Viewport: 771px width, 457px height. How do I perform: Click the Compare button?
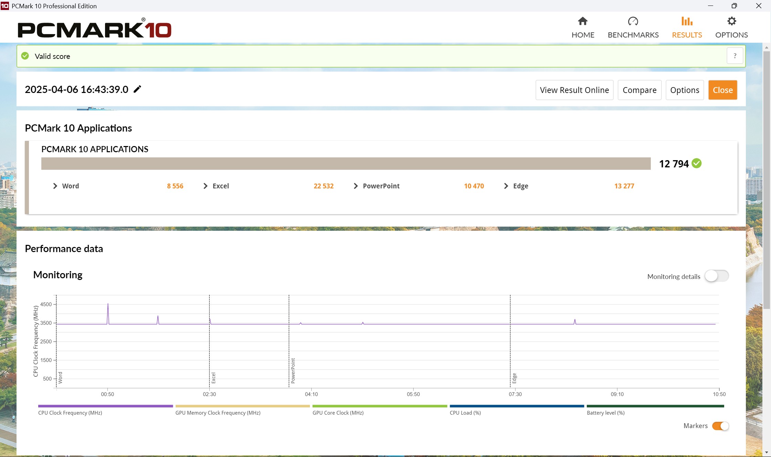pyautogui.click(x=639, y=90)
